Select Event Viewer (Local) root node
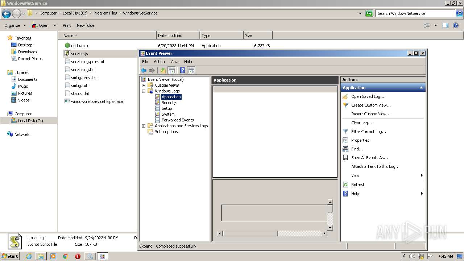464x261 pixels. [x=166, y=79]
